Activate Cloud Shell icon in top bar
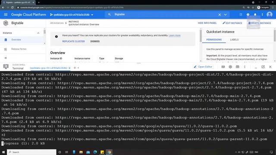276x155 pixels. pos(241,15)
